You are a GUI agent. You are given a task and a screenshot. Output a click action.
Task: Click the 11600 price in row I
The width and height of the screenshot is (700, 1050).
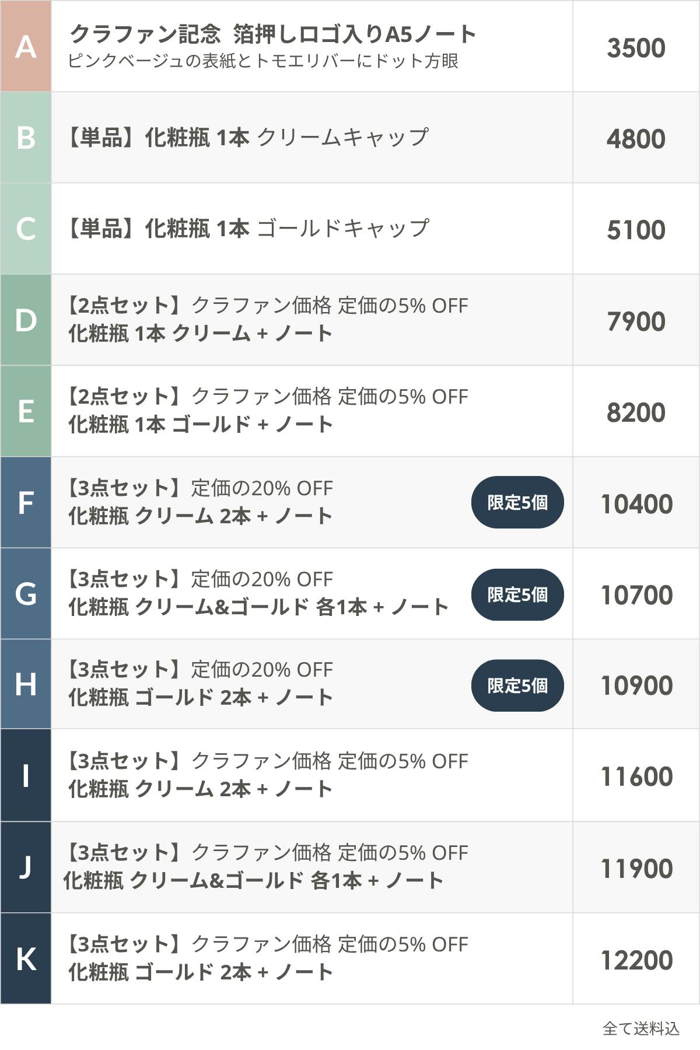click(636, 776)
